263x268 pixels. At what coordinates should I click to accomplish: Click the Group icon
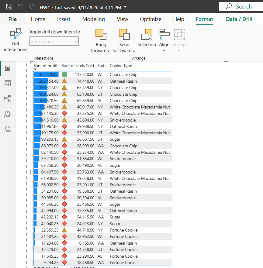tap(179, 34)
